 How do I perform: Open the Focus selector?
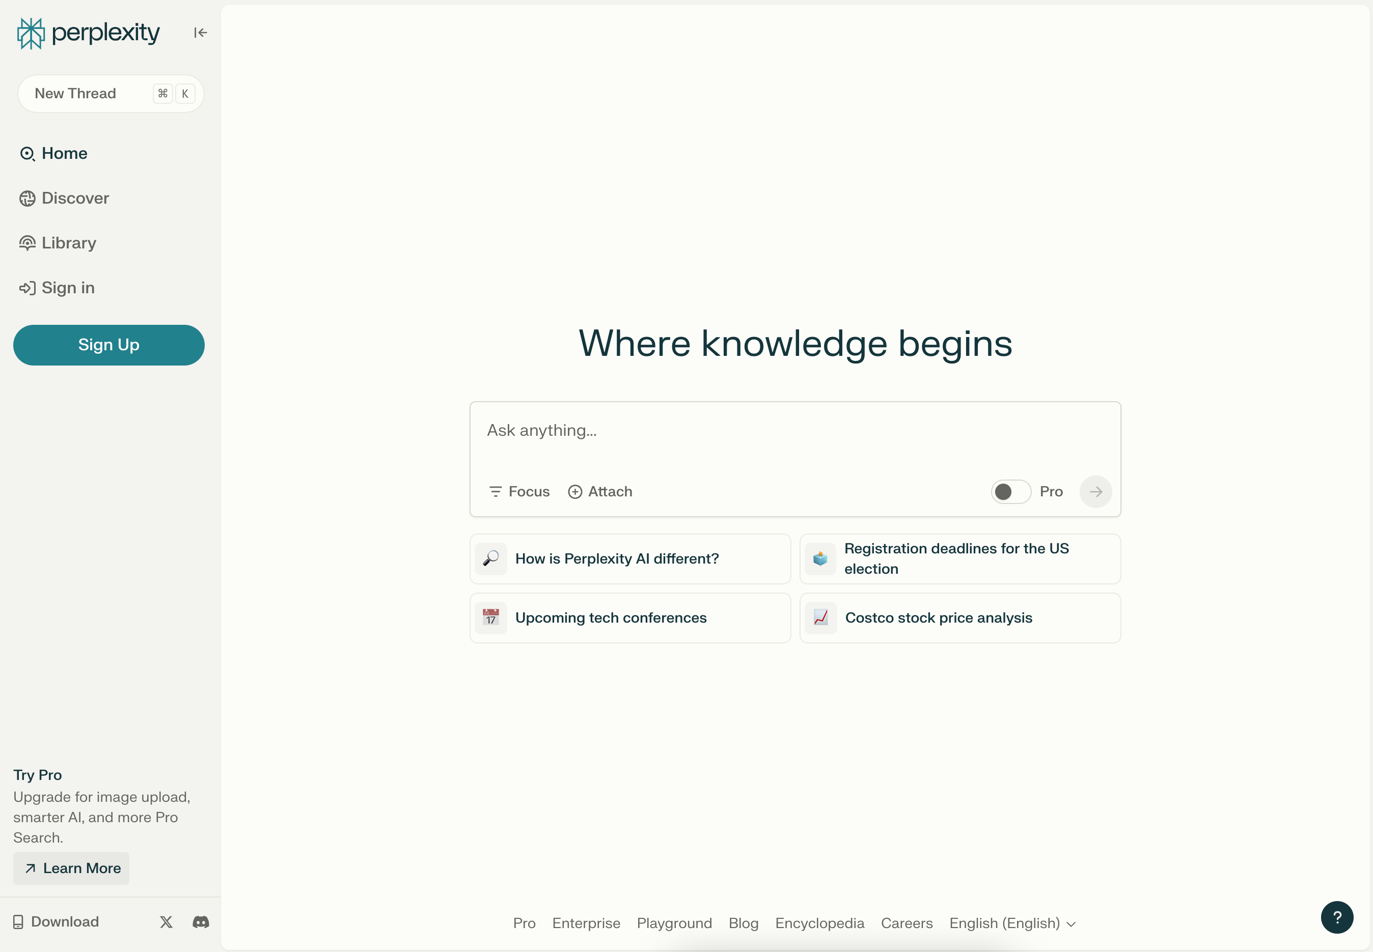(x=519, y=491)
